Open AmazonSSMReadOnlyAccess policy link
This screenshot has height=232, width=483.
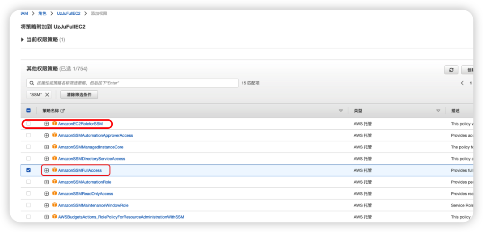click(x=85, y=194)
